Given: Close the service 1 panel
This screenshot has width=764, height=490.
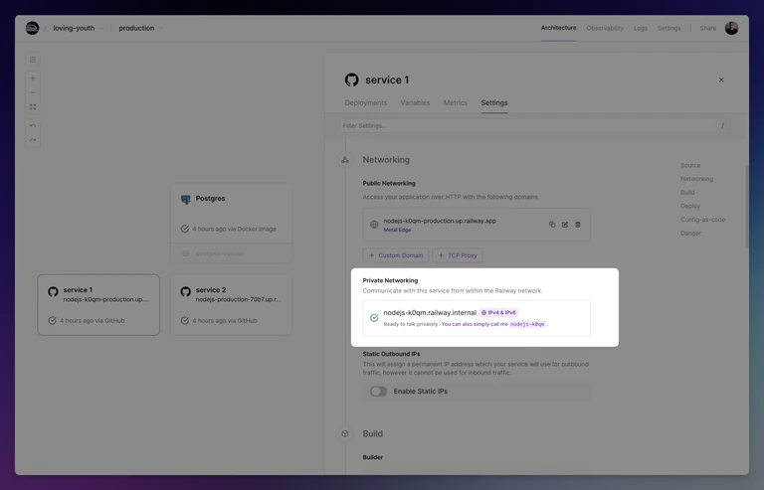Looking at the screenshot, I should (x=721, y=80).
